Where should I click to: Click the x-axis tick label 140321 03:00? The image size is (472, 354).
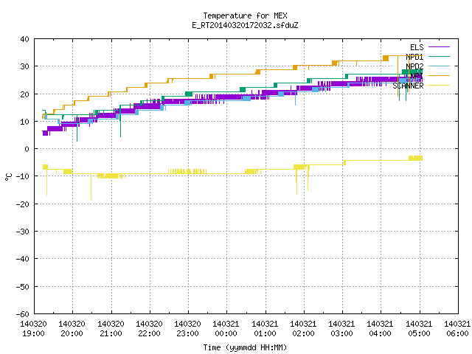pyautogui.click(x=341, y=329)
